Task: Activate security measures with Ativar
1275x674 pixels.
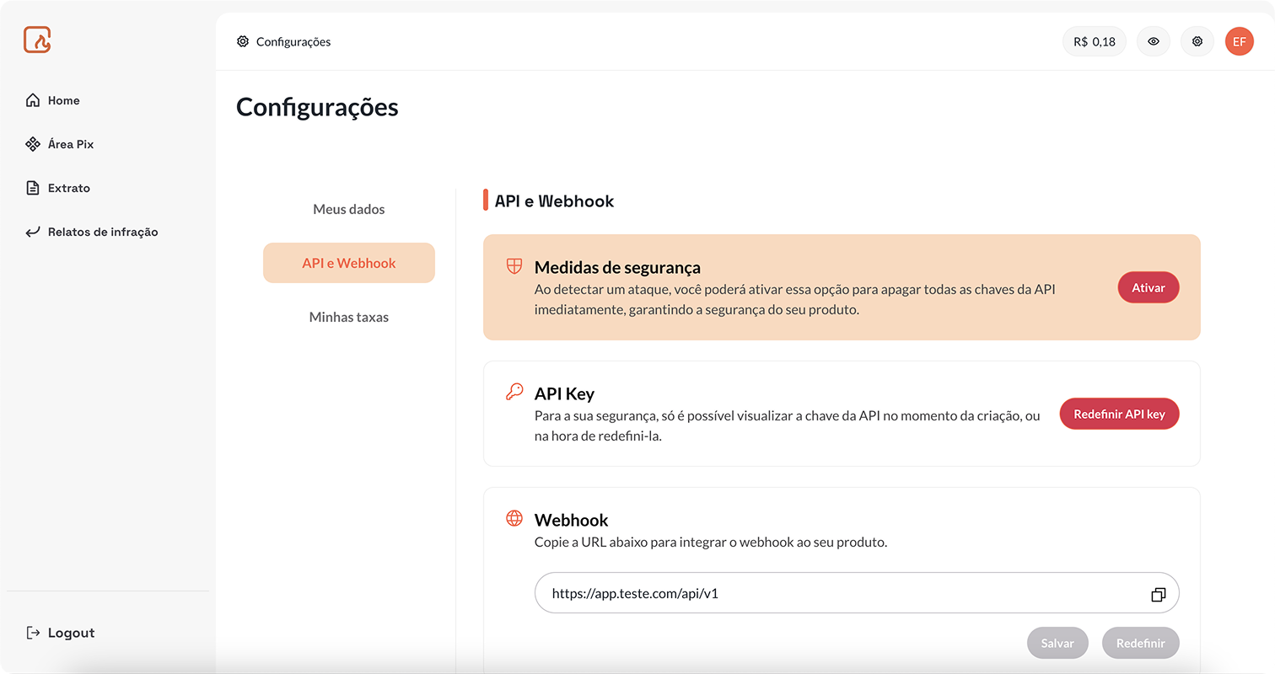Action: 1149,287
